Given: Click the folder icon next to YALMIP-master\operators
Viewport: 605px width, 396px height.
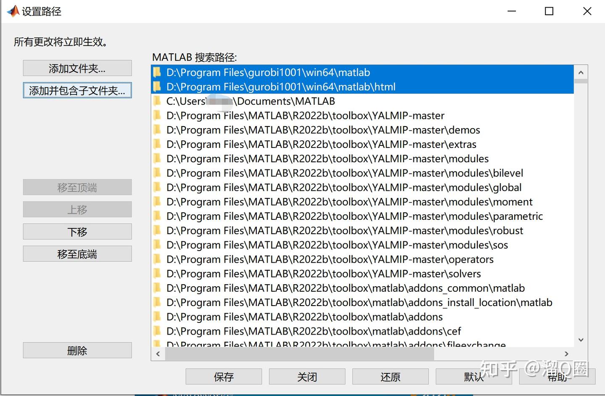Looking at the screenshot, I should pos(157,259).
